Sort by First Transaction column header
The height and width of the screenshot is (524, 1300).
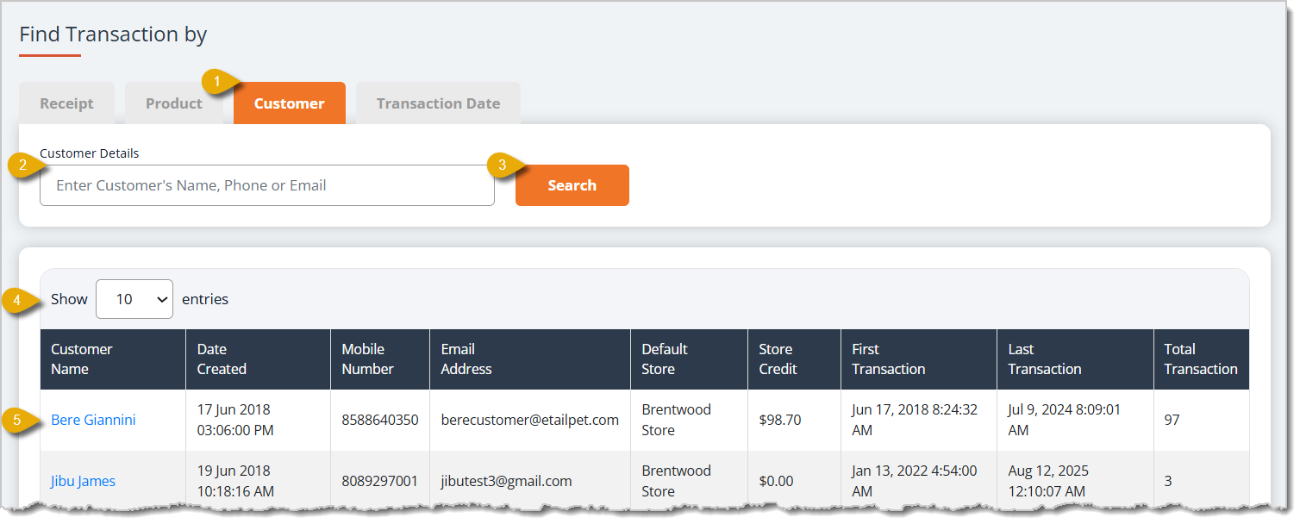coord(919,359)
